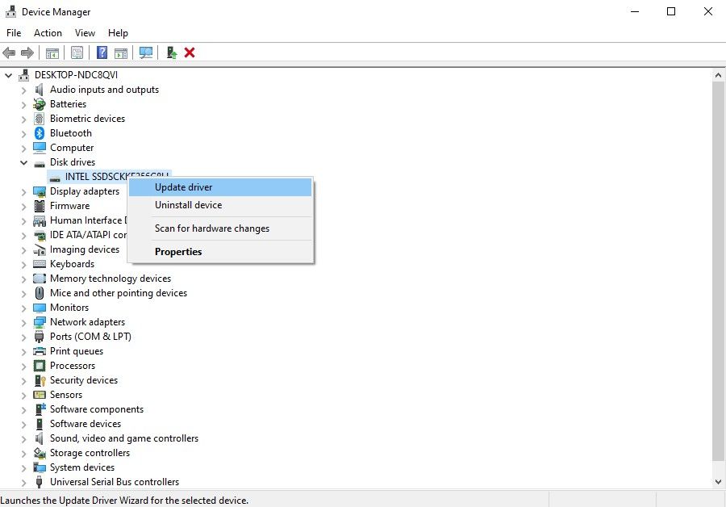Select Scan for hardware changes menu entry

pyautogui.click(x=220, y=228)
